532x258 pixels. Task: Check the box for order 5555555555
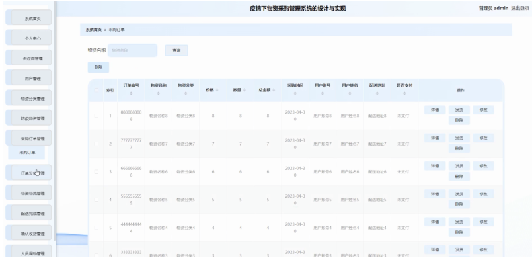click(96, 200)
